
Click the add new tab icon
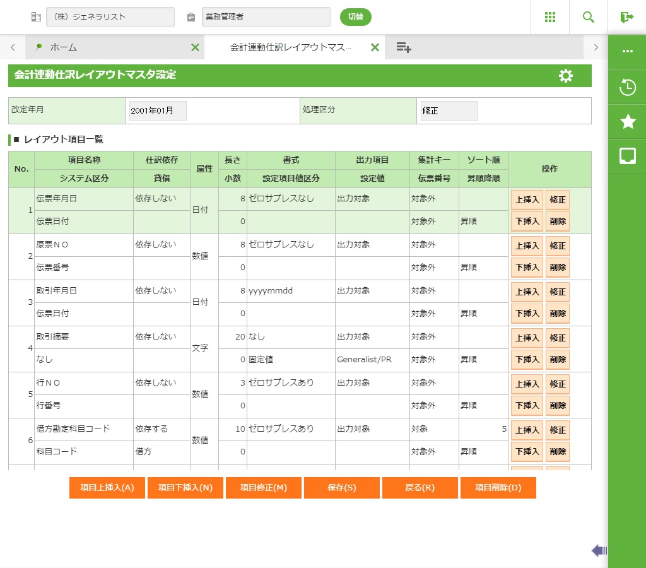pos(404,47)
